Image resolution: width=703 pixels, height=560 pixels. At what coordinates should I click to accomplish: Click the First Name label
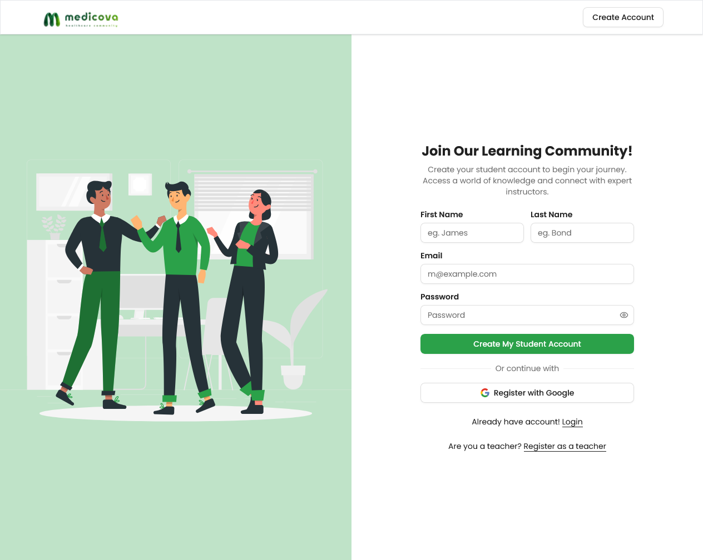click(442, 214)
